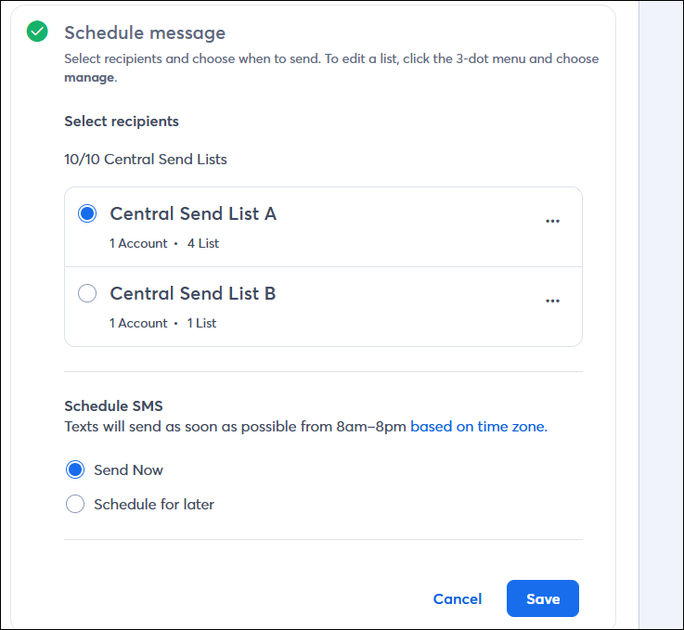Choose the Send Now radio option
Screen dimensions: 684x630
click(x=75, y=469)
